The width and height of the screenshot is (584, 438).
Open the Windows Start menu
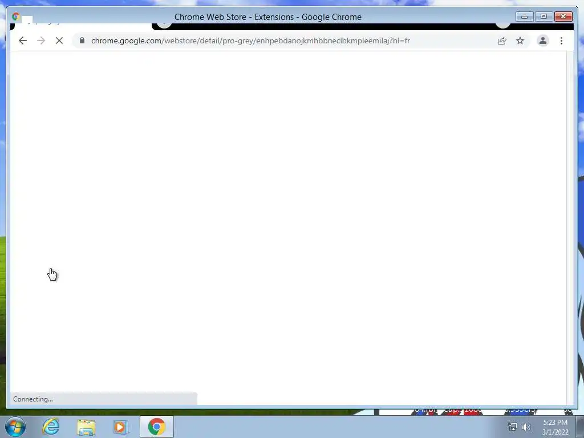tap(15, 427)
